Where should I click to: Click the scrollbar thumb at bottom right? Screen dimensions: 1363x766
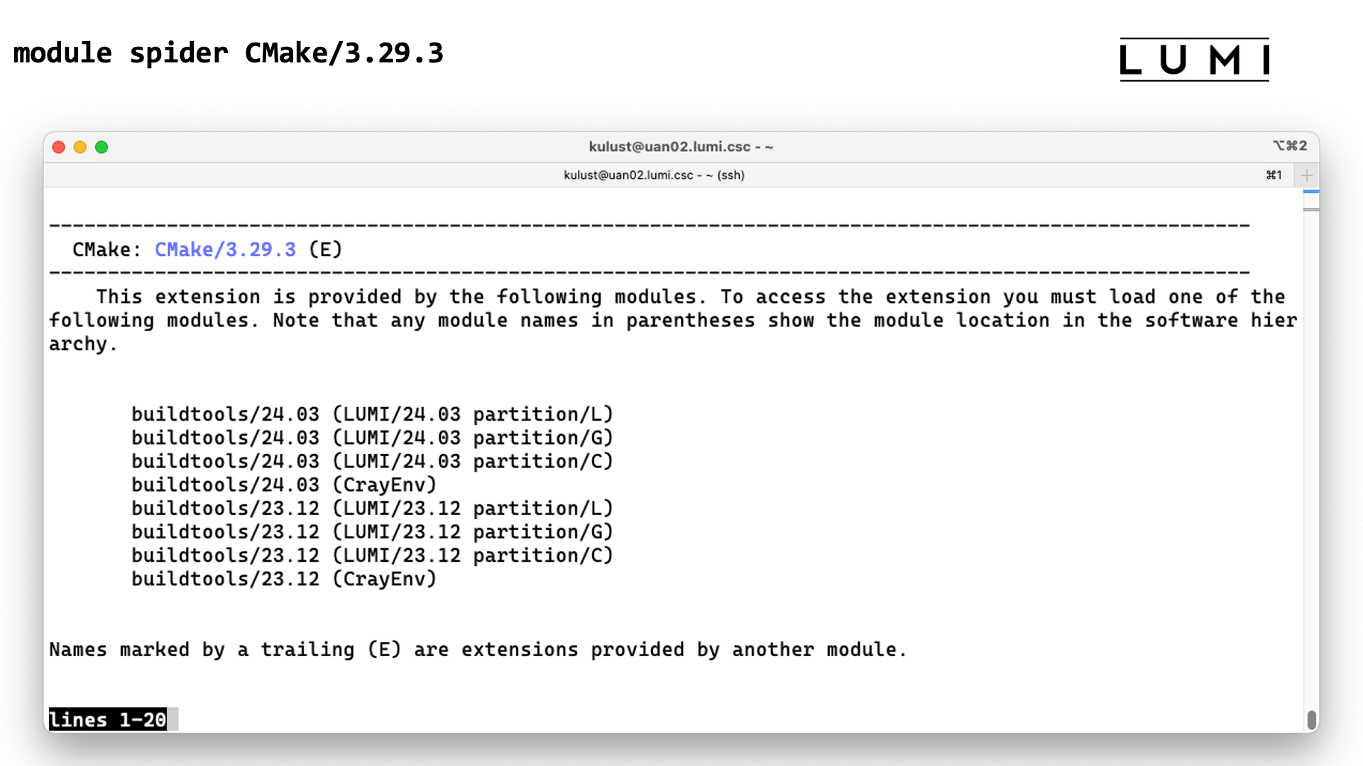coord(1311,719)
